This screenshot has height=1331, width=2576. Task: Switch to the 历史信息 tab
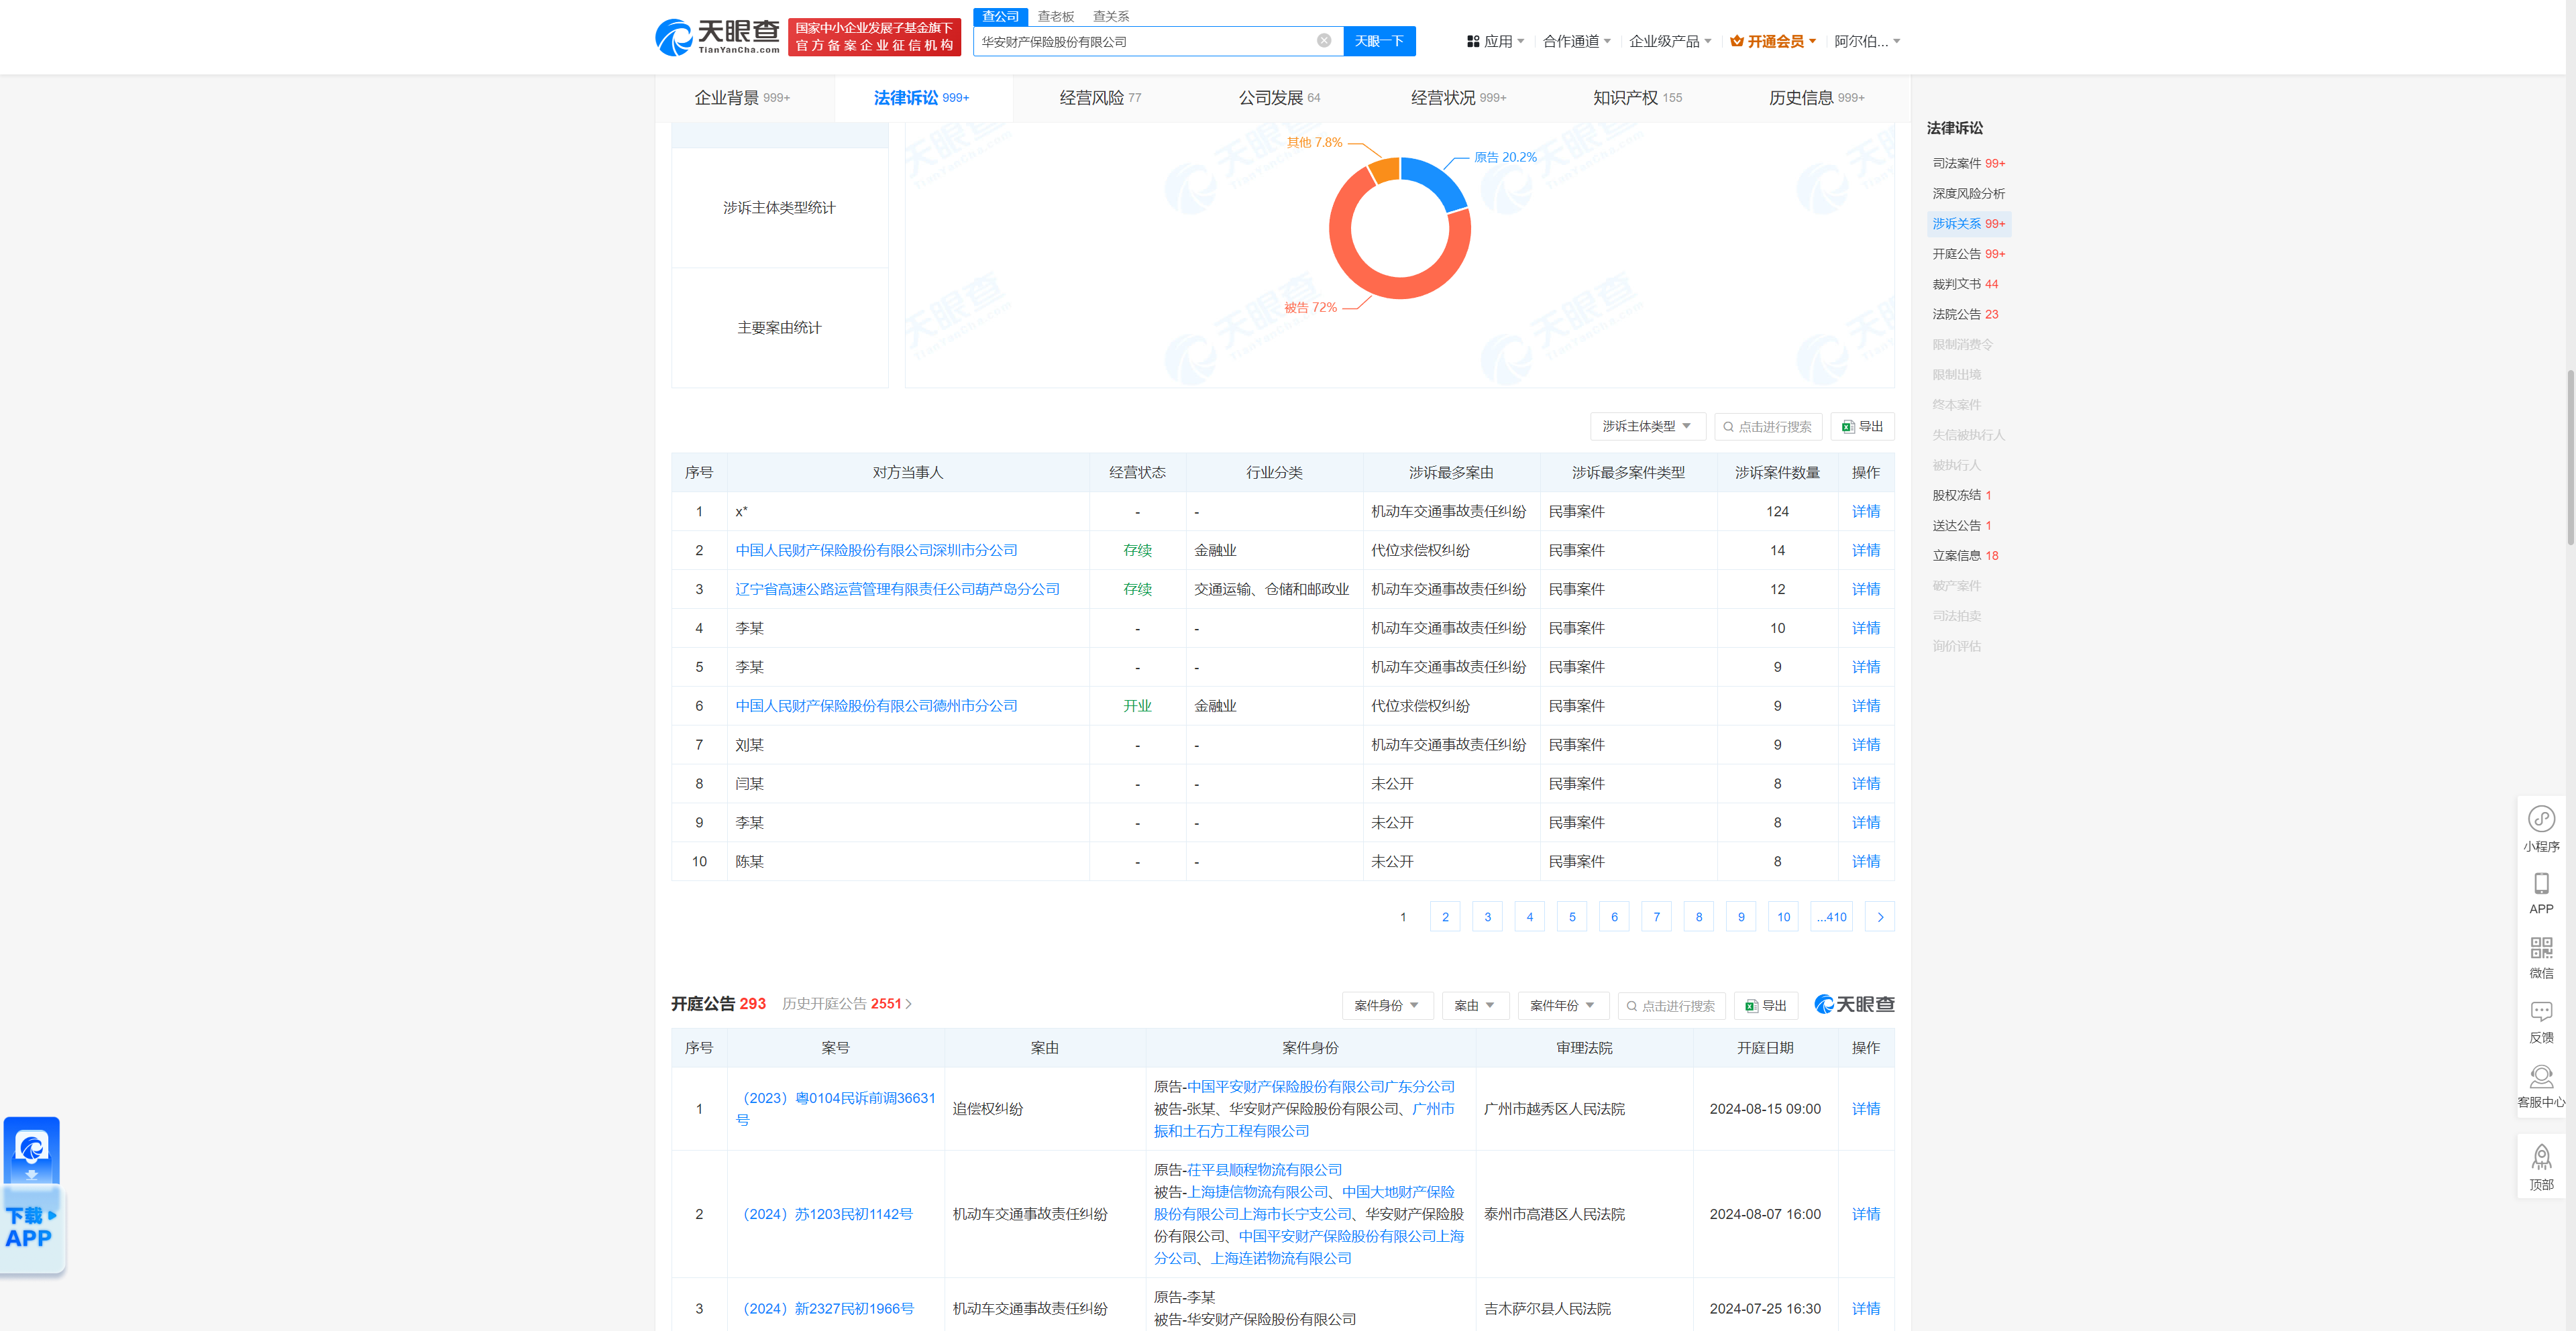(1816, 98)
